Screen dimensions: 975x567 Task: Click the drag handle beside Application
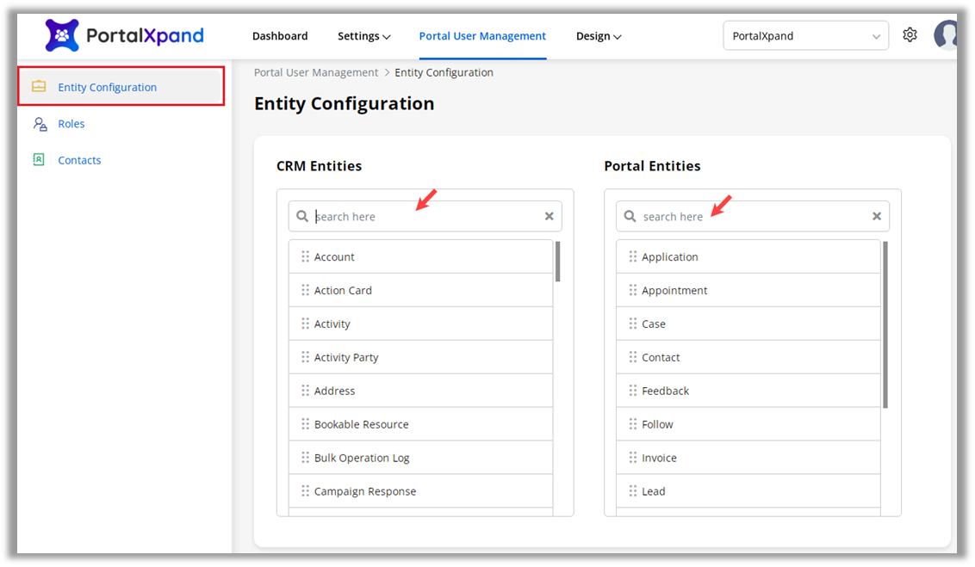(x=632, y=257)
